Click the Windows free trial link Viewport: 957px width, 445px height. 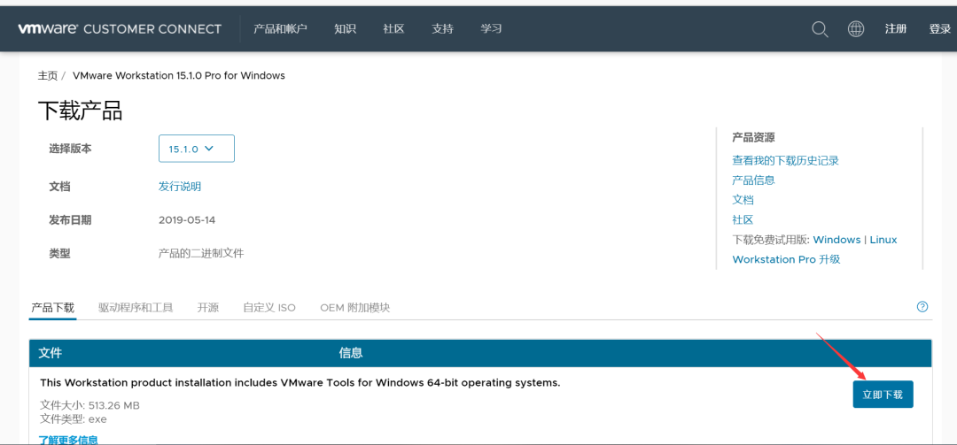tap(836, 240)
